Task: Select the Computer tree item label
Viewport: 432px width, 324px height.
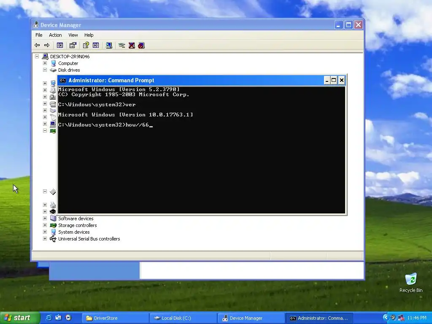Action: 68,63
